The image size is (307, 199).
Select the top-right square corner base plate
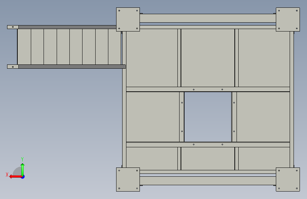[288, 19]
